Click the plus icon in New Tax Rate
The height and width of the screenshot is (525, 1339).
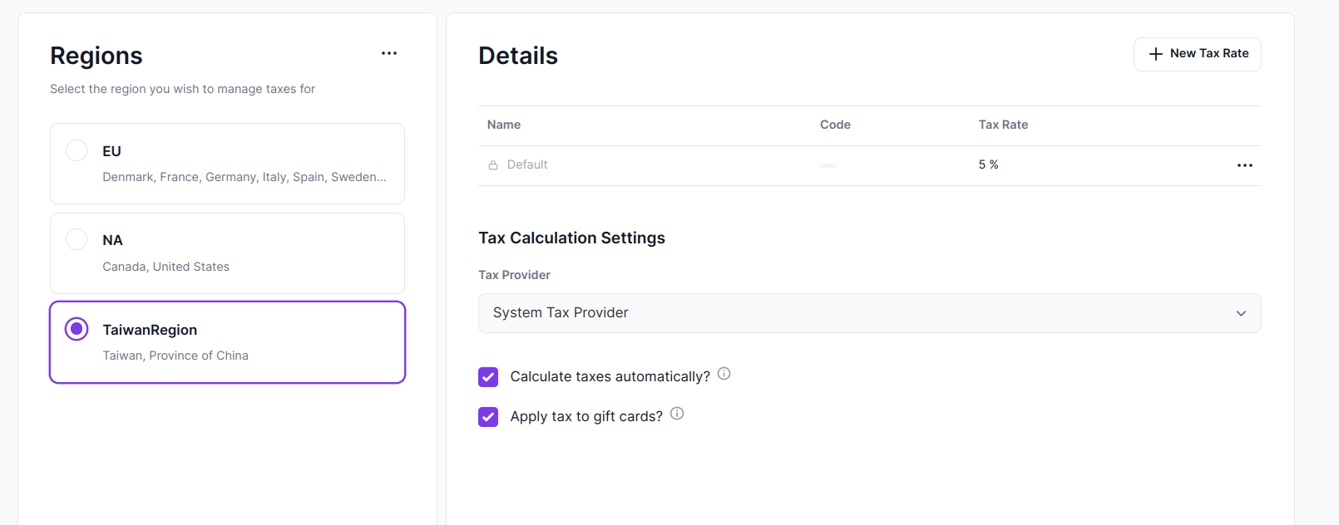[1155, 54]
